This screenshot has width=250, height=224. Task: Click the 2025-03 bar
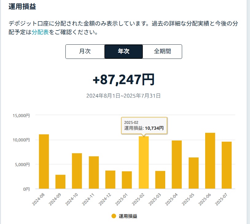tap(160, 180)
